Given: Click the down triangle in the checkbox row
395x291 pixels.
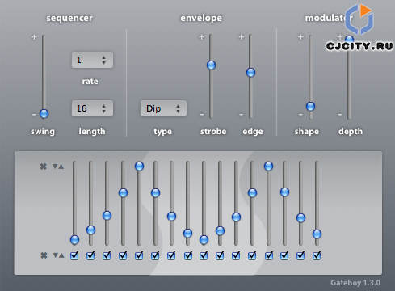Looking at the screenshot, I should click(56, 255).
